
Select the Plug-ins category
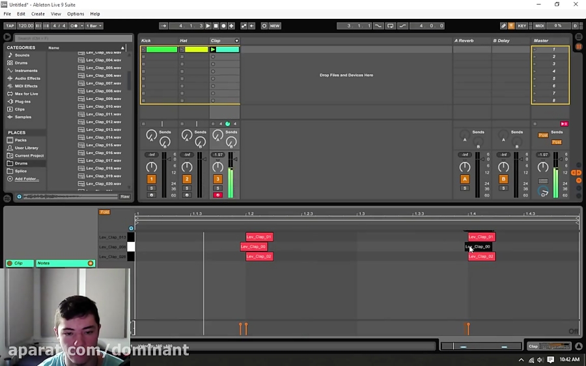(x=22, y=101)
